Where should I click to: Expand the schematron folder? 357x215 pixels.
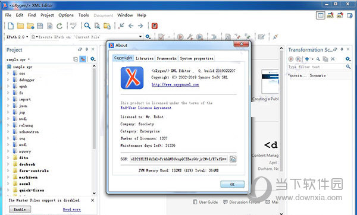click(x=8, y=132)
